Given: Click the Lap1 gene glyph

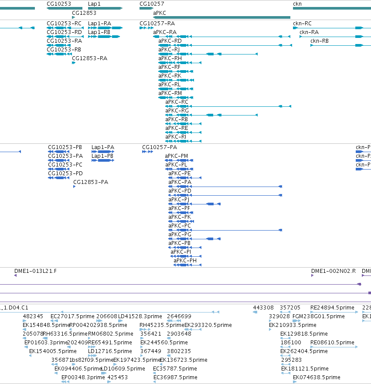Looking at the screenshot, I should coord(106,8).
